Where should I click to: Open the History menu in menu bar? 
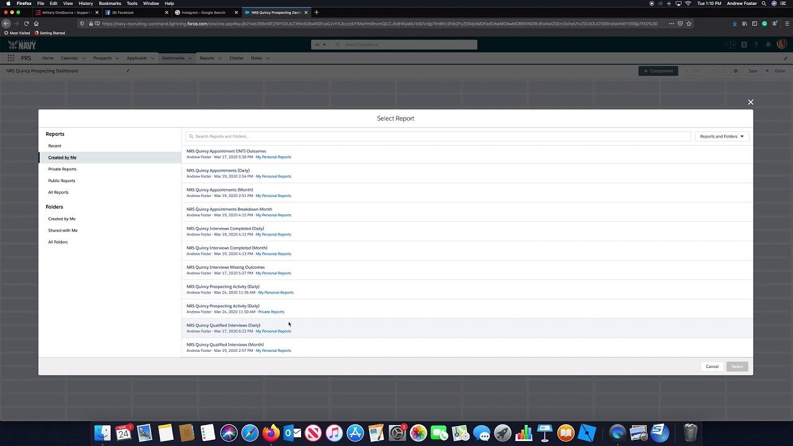[85, 3]
